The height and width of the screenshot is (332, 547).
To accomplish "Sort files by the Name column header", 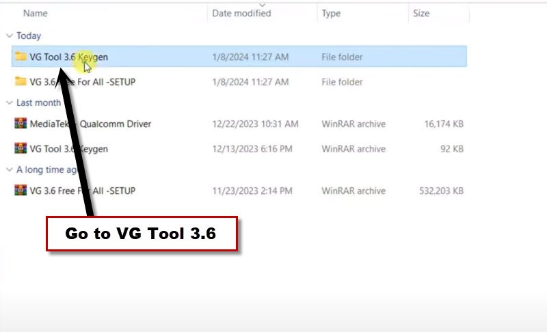I will tap(36, 13).
